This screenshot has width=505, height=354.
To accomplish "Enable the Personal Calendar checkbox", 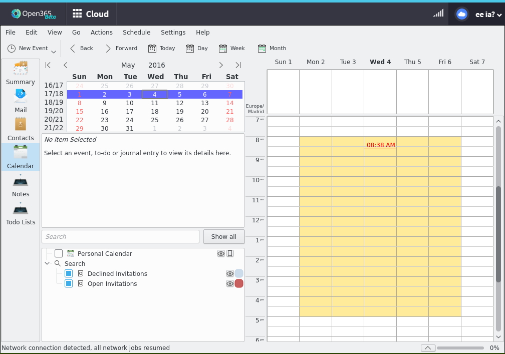I will point(59,253).
